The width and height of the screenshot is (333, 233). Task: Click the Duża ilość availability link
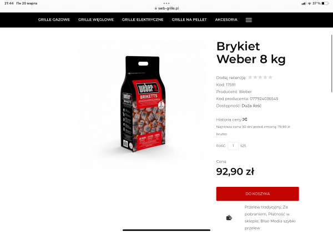pos(251,106)
